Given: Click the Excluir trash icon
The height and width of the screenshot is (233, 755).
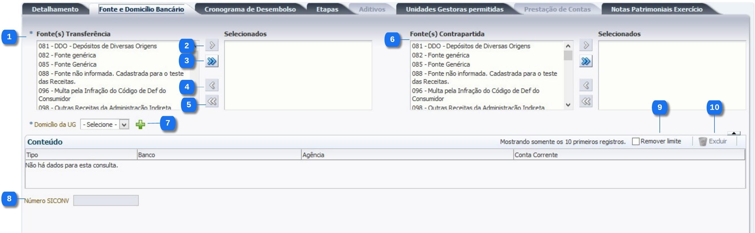Looking at the screenshot, I should coord(703,142).
